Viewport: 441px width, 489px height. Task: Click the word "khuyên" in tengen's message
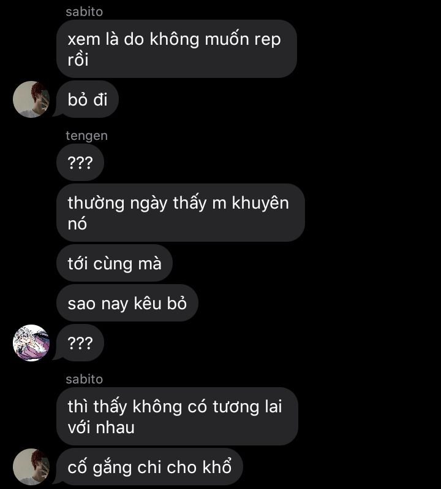tap(260, 203)
